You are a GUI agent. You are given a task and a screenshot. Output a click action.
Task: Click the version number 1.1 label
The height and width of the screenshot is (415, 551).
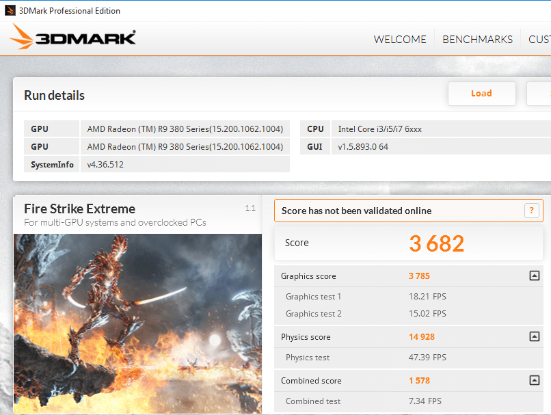(x=250, y=208)
